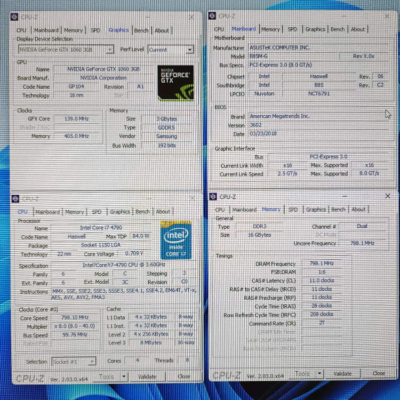Click manufacturer field ASUSTeK COMPUTER INC.

point(318,47)
